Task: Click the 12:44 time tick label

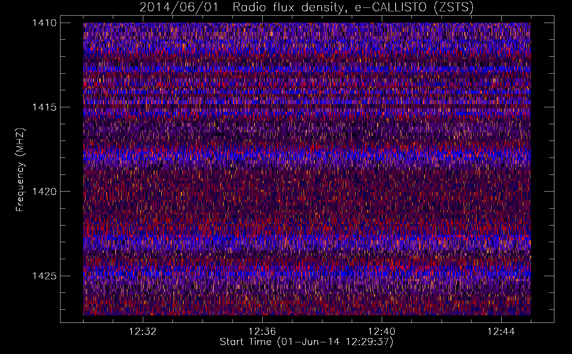Action: (501, 332)
